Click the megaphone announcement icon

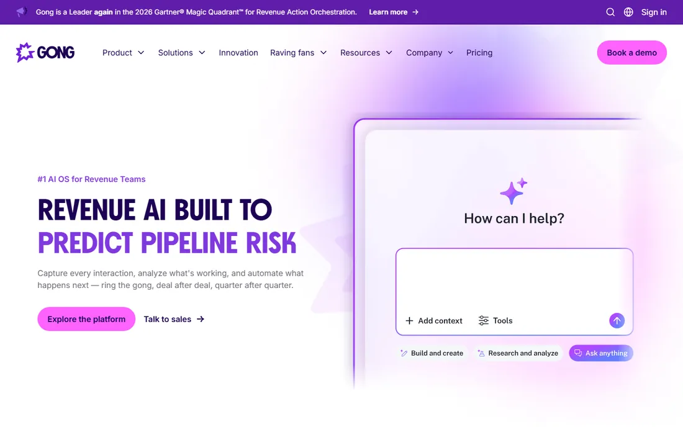[22, 12]
